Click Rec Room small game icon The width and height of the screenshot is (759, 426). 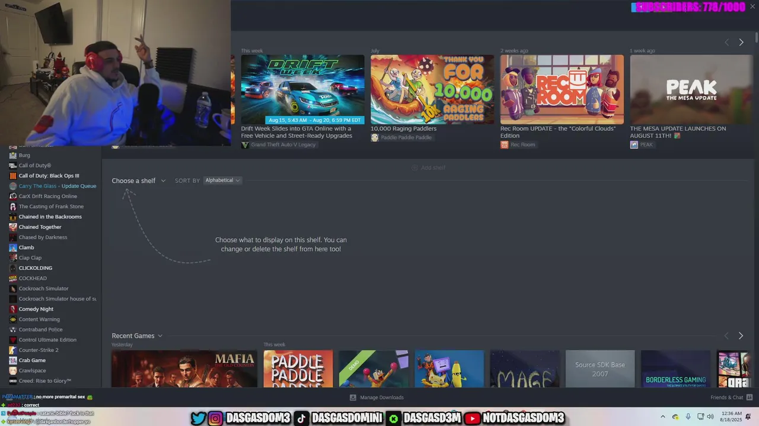504,145
